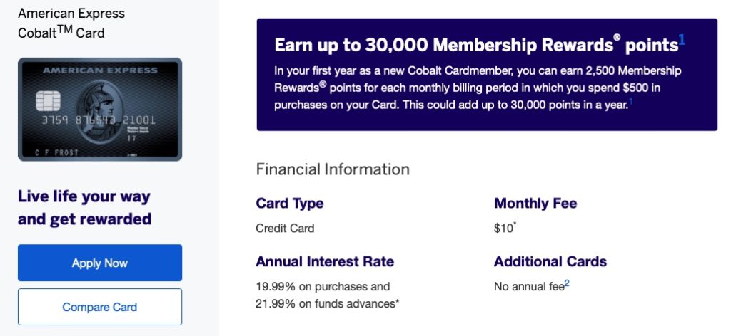
Task: Click the Cobalt card image
Action: 100,109
